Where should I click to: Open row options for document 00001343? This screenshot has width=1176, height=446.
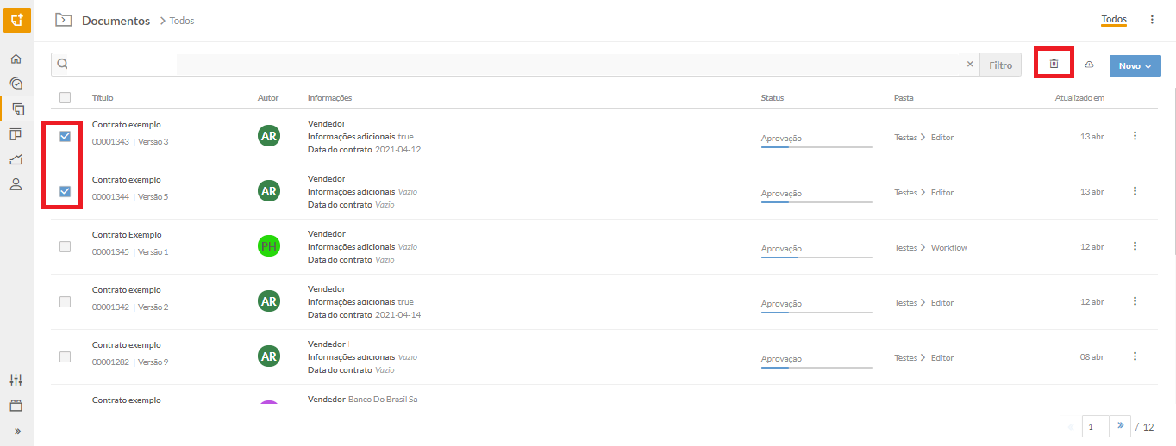coord(1135,136)
